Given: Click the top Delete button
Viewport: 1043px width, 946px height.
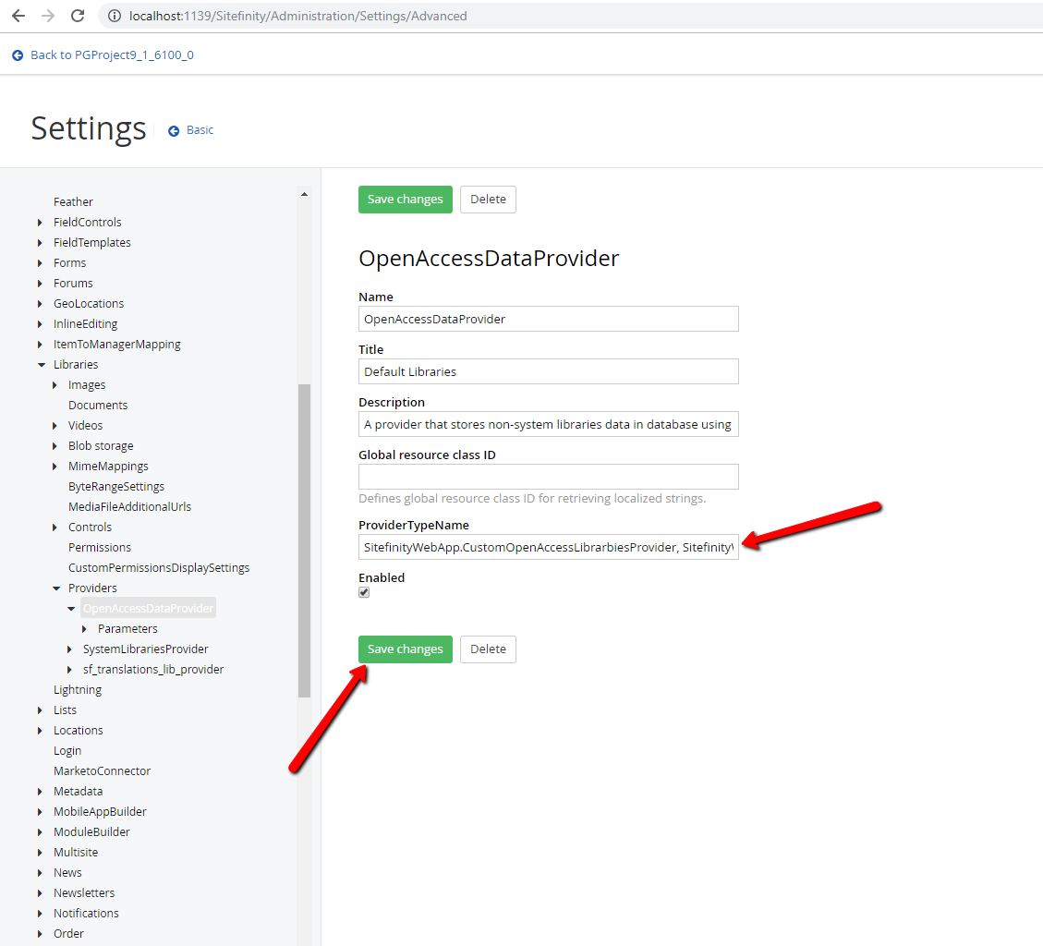Looking at the screenshot, I should 488,200.
